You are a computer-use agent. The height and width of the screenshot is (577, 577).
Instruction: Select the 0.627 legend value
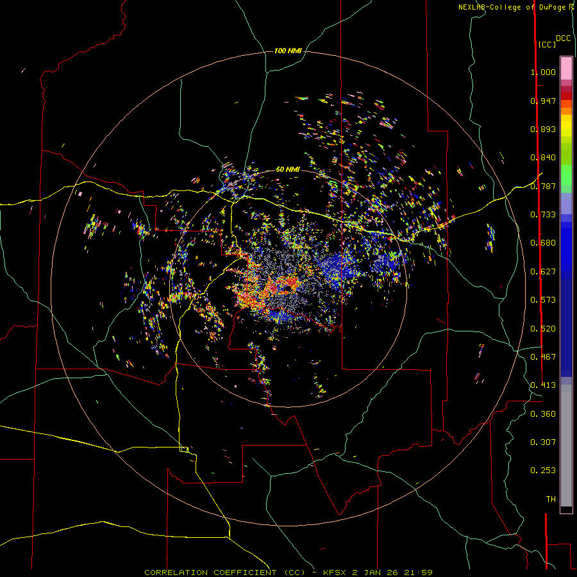coord(543,272)
